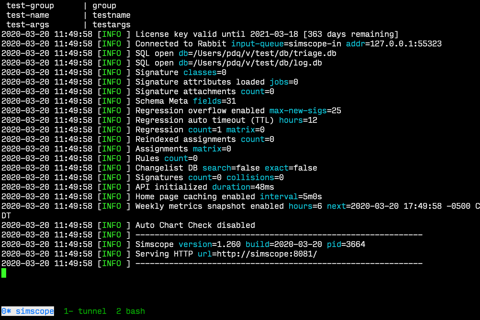Click 'pid=3664' value
Image resolution: width=480 pixels, height=320 pixels.
click(346, 244)
